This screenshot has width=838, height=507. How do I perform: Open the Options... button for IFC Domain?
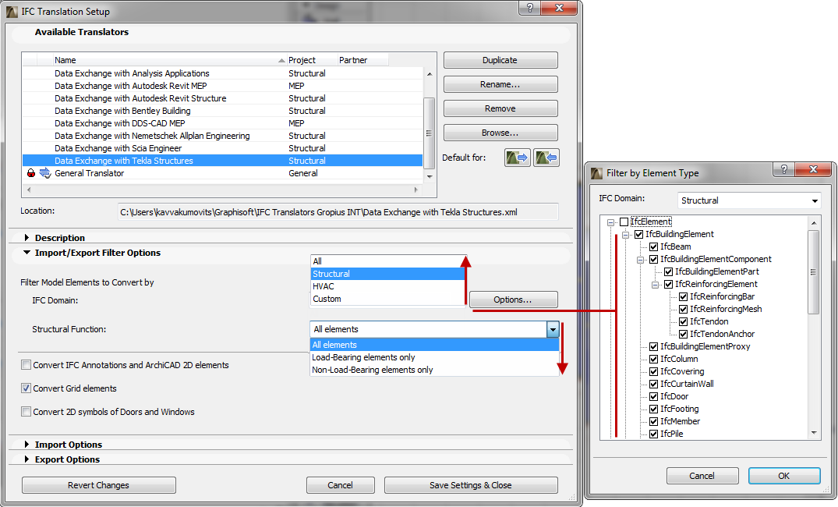513,300
